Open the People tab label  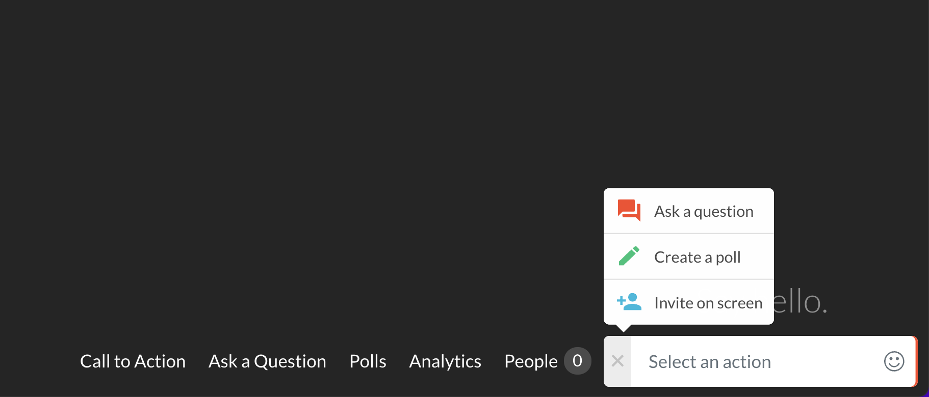click(x=531, y=361)
